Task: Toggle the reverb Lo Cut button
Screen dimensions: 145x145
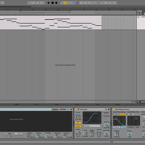Action: click(116, 114)
